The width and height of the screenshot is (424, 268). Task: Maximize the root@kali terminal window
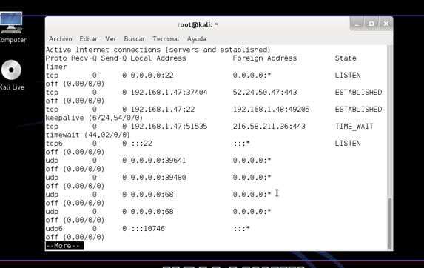(x=371, y=24)
